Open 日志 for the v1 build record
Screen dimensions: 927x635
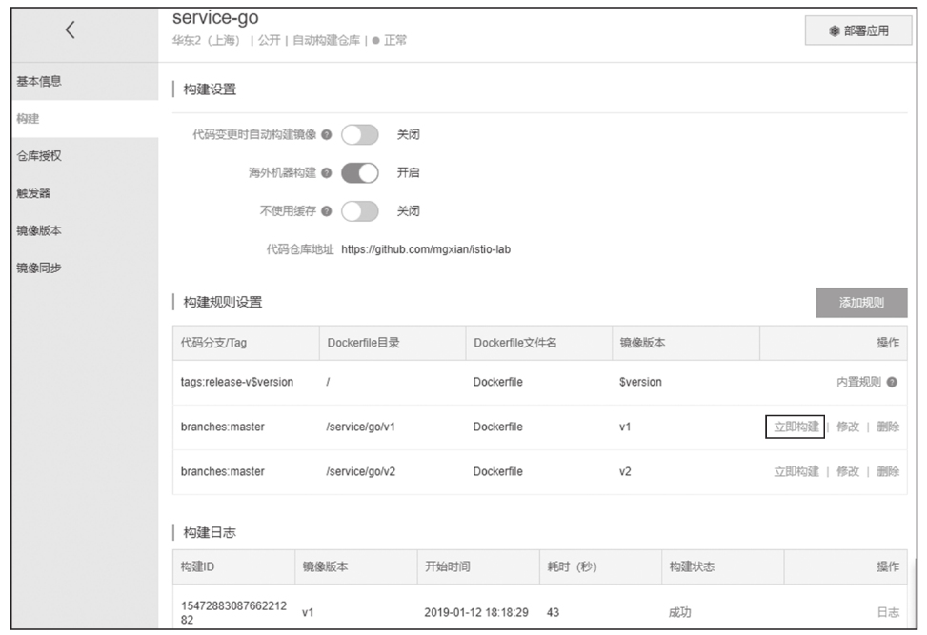click(887, 612)
